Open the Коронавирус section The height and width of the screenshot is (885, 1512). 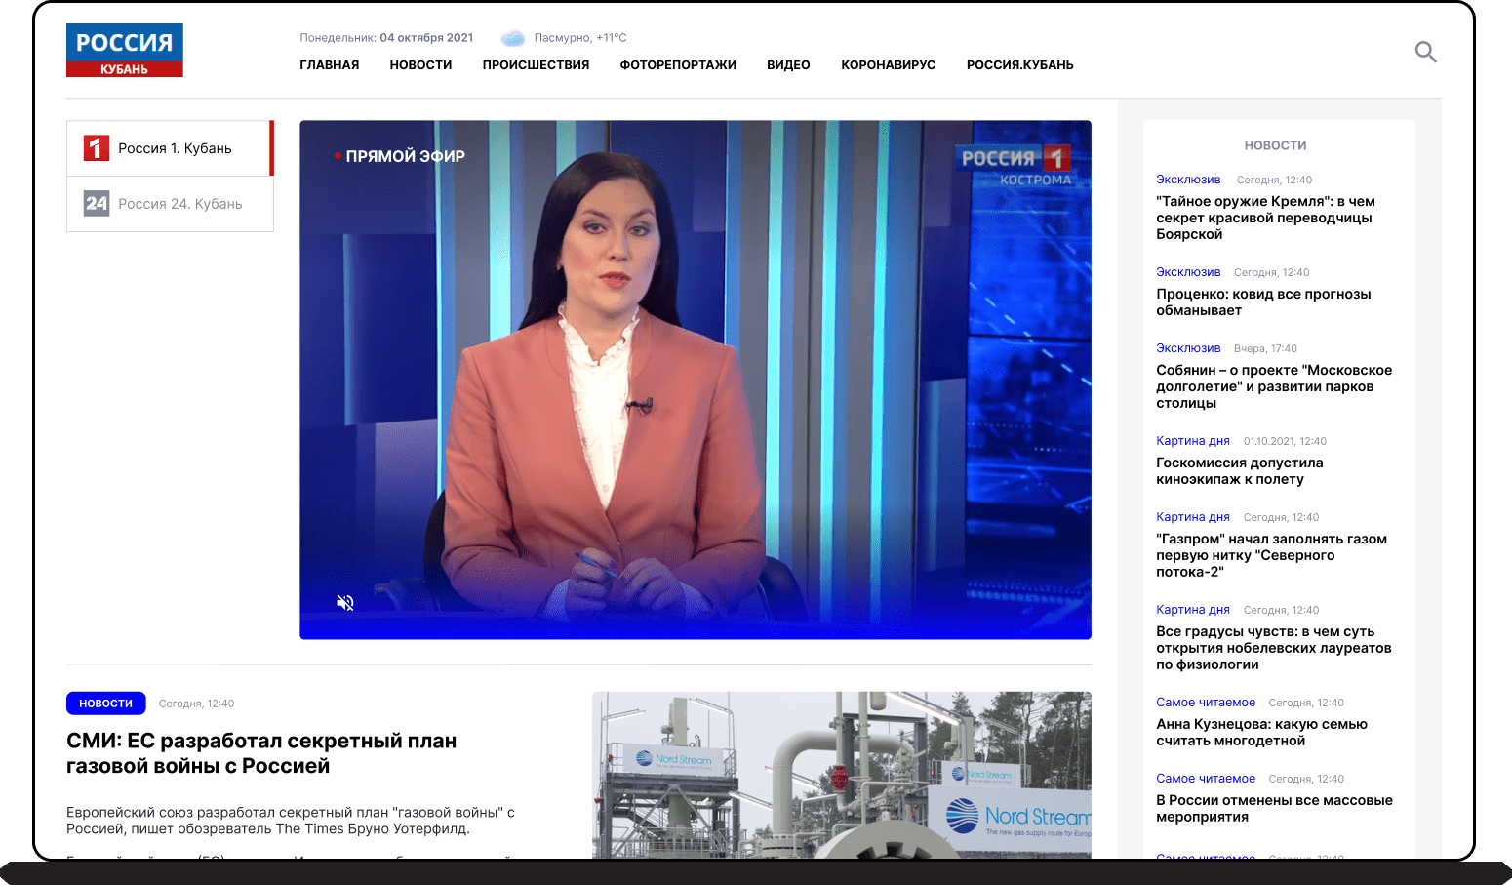point(888,65)
